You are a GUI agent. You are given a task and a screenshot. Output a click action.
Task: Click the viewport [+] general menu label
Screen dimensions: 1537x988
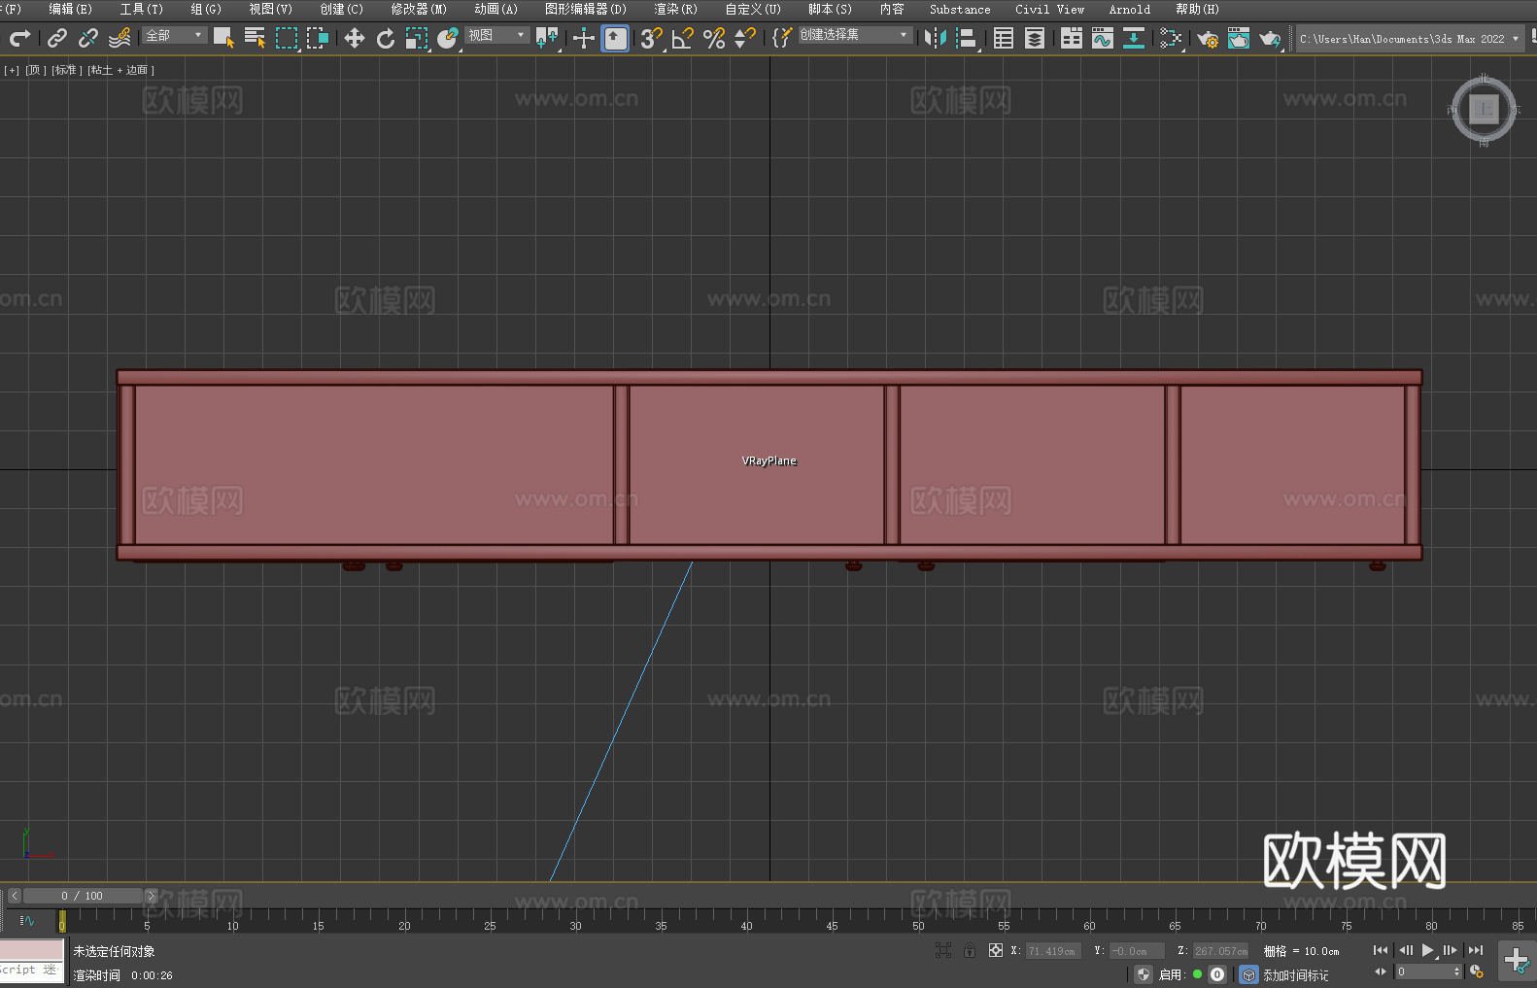click(12, 70)
